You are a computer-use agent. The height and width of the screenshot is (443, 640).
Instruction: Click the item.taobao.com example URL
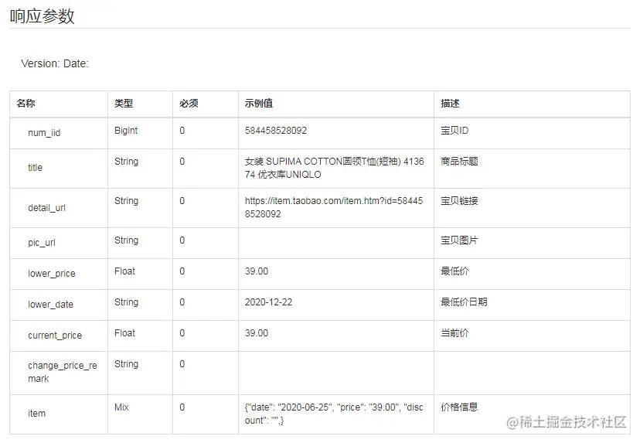click(x=334, y=207)
